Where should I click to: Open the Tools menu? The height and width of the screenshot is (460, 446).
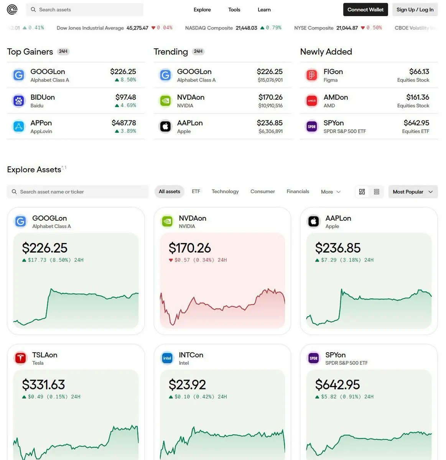(x=234, y=10)
